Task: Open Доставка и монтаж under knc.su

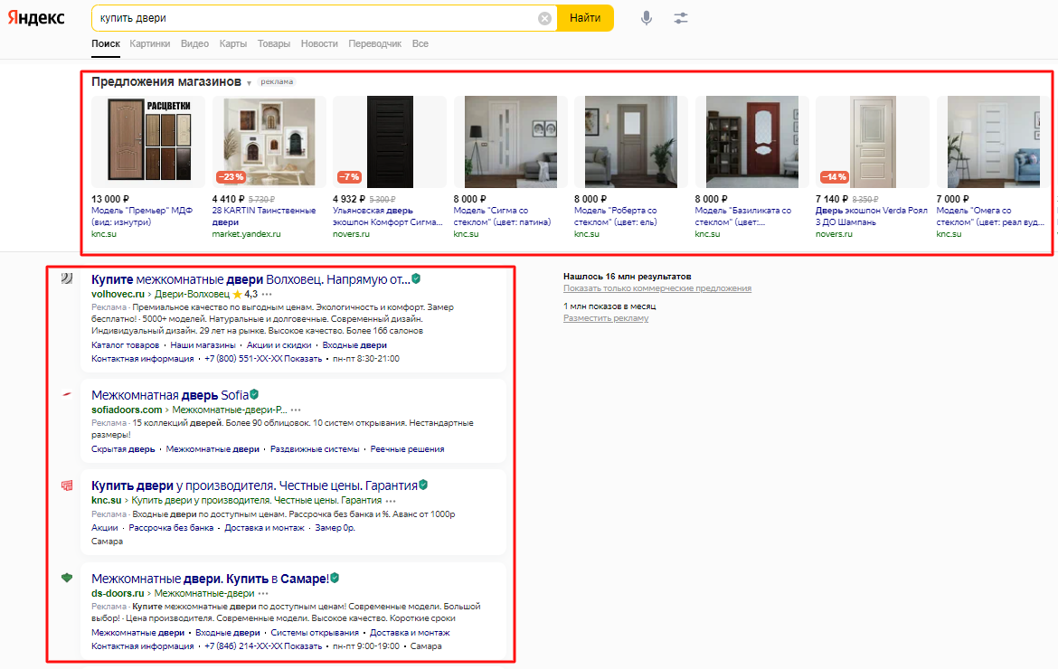Action: (264, 528)
